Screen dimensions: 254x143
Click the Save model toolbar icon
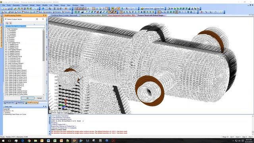tap(9, 9)
